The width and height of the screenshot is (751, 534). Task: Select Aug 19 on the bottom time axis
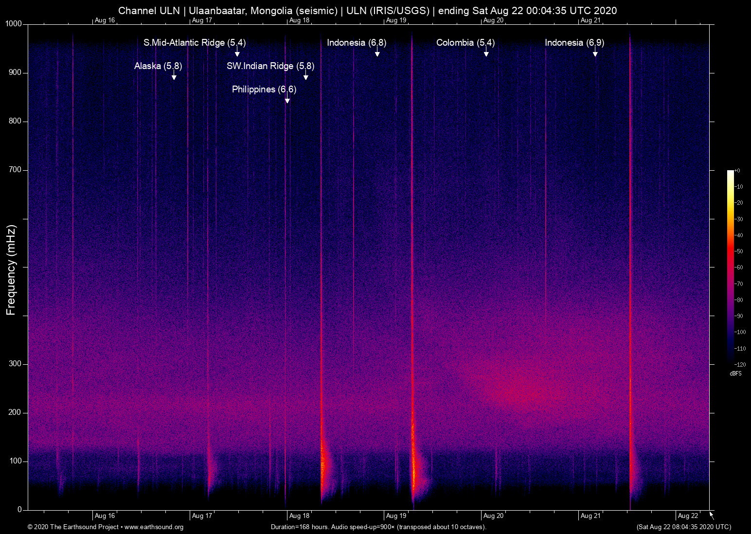396,516
